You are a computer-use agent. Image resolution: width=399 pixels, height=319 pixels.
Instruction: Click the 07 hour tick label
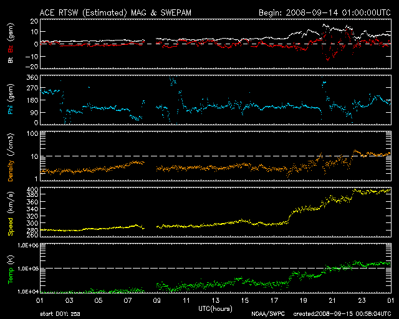tap(128, 301)
